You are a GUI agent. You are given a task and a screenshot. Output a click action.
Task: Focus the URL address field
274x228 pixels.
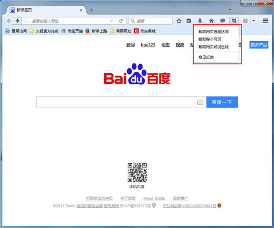70,21
